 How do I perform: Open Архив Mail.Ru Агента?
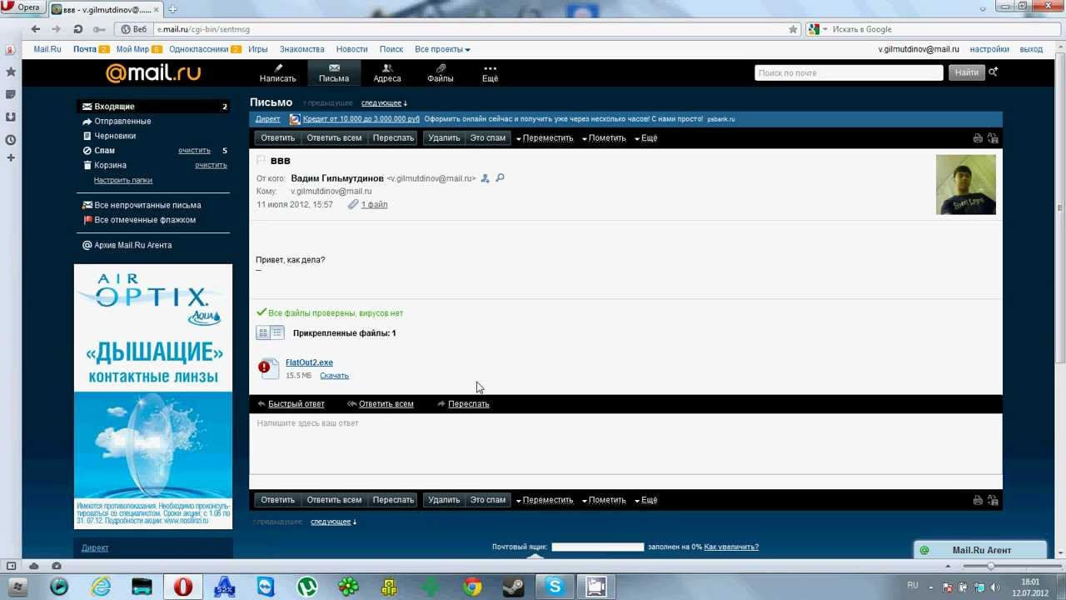click(132, 245)
